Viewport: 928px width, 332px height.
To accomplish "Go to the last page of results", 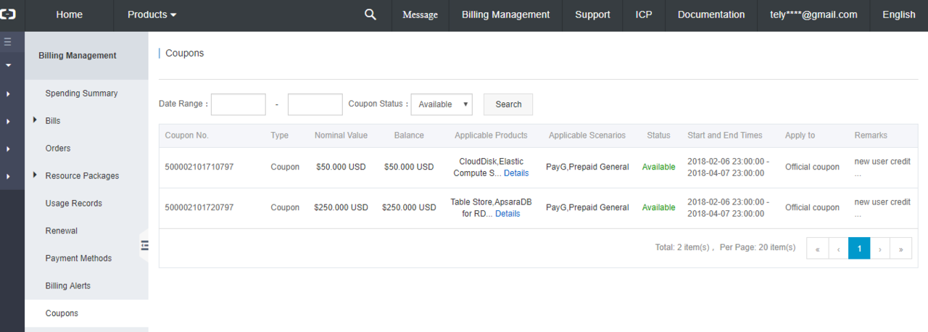I will point(901,248).
